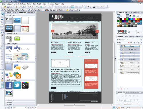
Task: Click the RSS feed globe icon
Action: tap(17, 75)
